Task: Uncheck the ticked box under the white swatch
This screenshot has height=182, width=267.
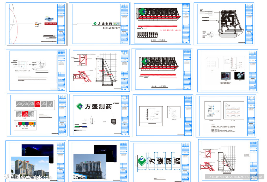Action: click(x=16, y=126)
